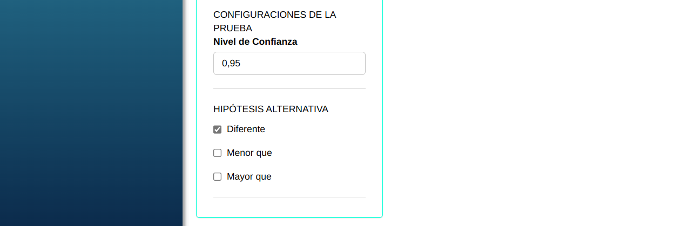The width and height of the screenshot is (674, 226).
Task: Uncheck the Diferente checkbox
Action: [x=218, y=129]
